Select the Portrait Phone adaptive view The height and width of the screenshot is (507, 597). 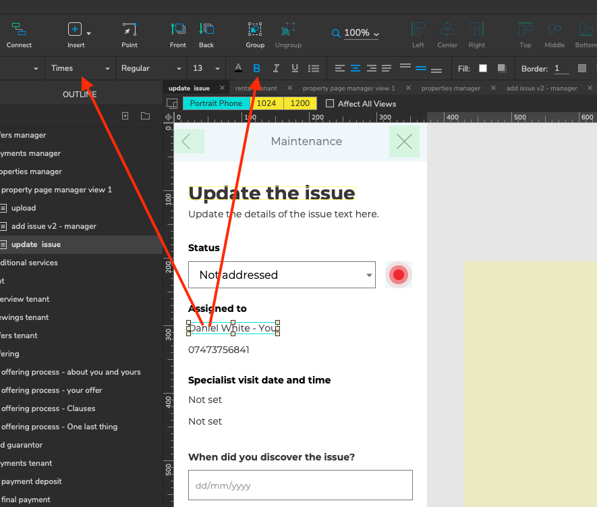pyautogui.click(x=216, y=103)
